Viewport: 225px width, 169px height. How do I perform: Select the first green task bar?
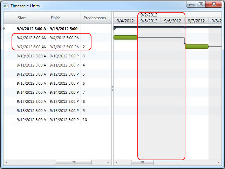click(x=125, y=37)
